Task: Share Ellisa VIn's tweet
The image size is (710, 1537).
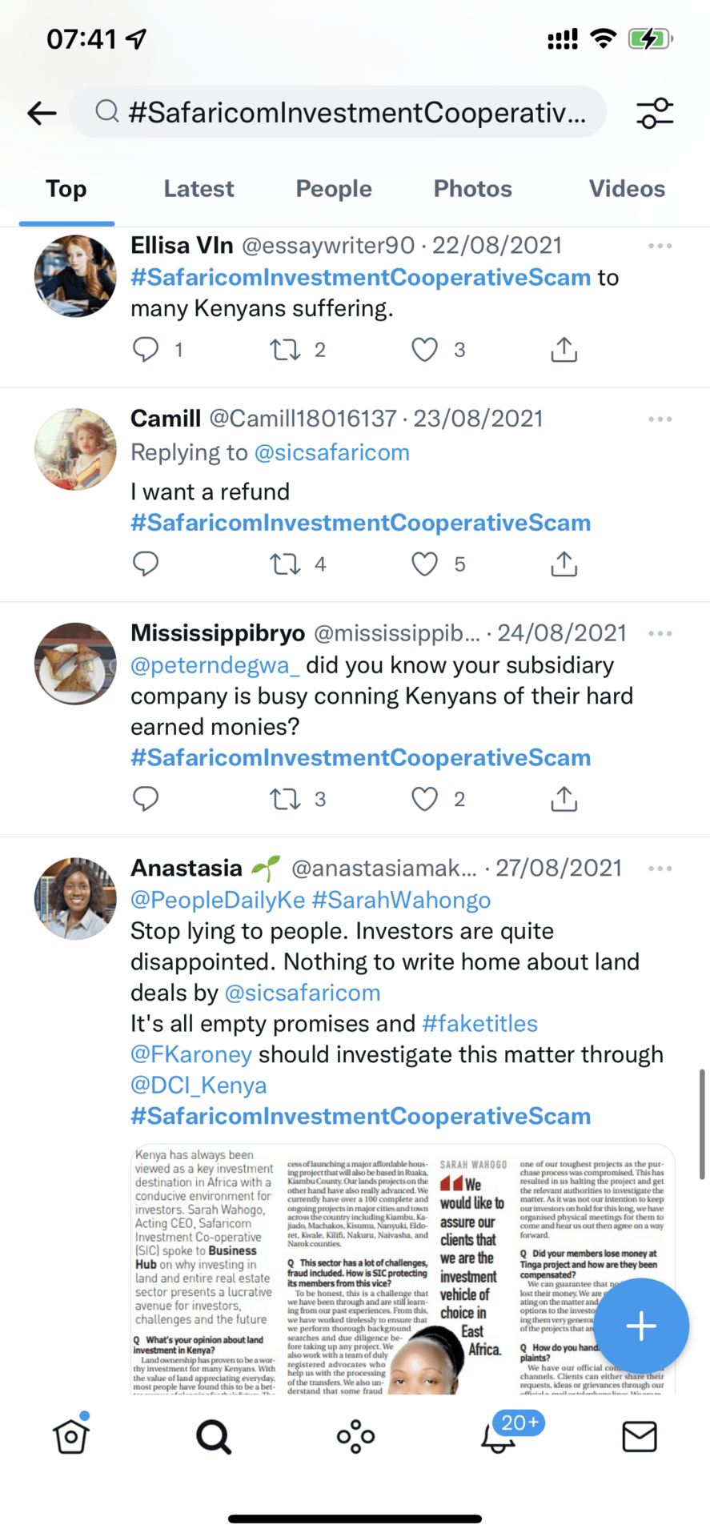Action: tap(564, 350)
